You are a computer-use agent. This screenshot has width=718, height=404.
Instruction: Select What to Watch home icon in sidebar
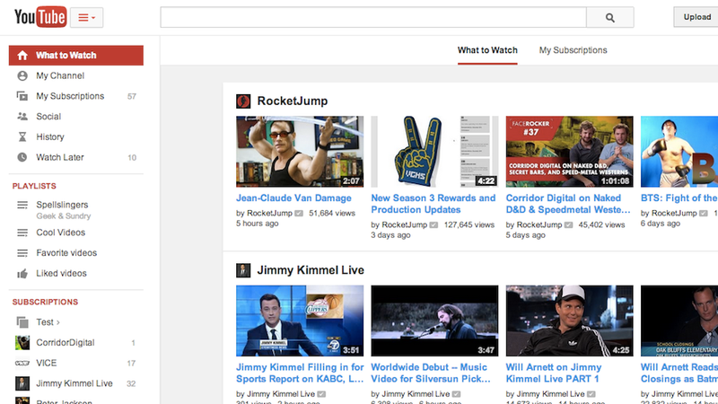pyautogui.click(x=22, y=56)
